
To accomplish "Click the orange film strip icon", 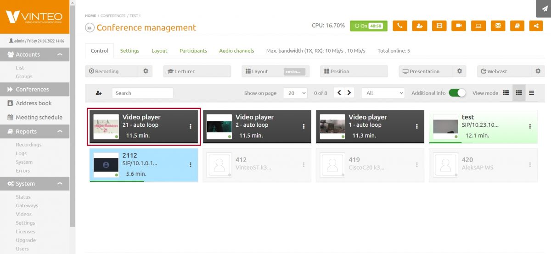I will coord(439,26).
